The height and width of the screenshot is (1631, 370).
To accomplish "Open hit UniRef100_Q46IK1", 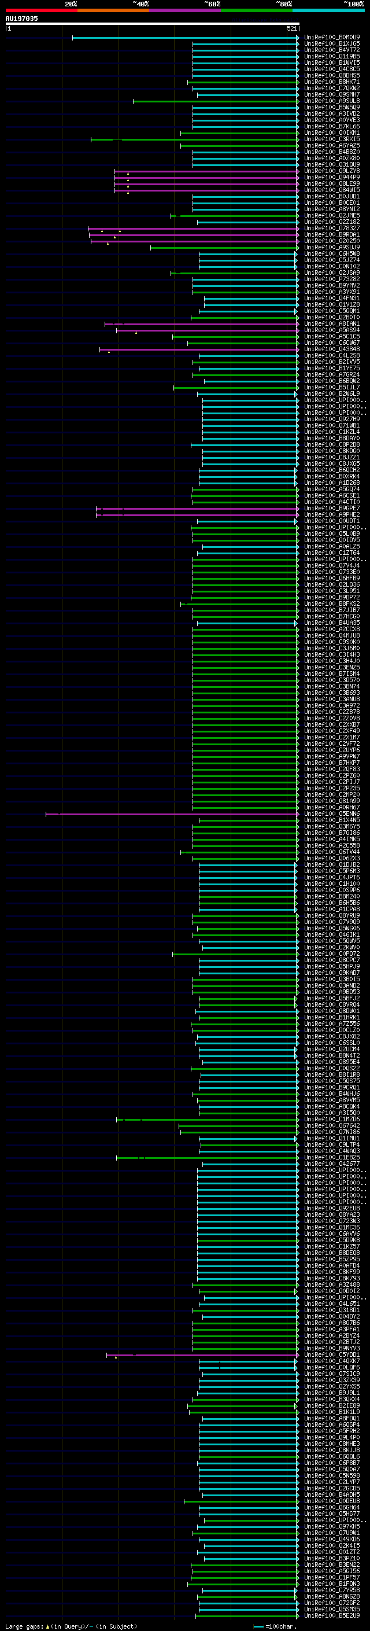I will (332, 935).
